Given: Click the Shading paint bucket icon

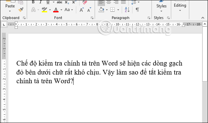Looking at the screenshot, I should (x=101, y=10).
